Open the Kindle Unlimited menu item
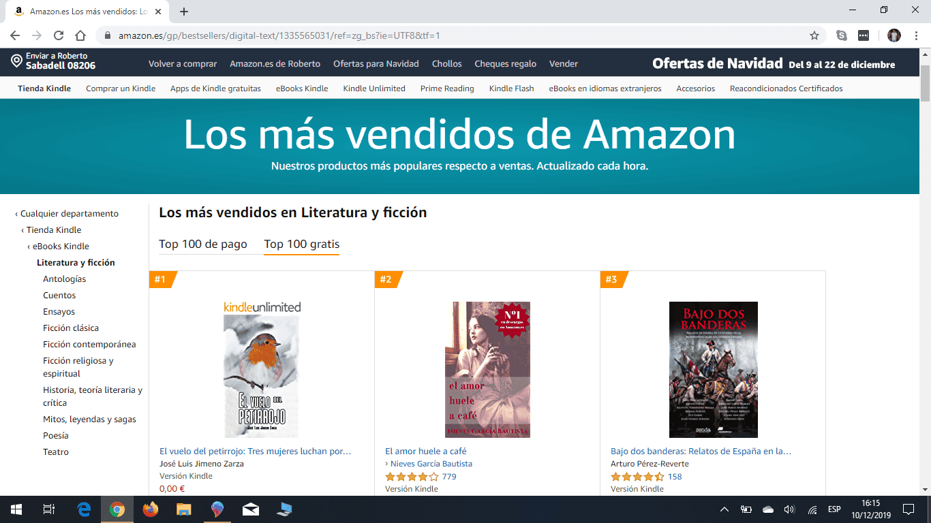 pos(374,89)
